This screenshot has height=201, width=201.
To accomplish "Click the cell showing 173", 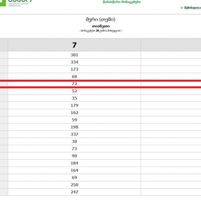I will click(x=74, y=69).
